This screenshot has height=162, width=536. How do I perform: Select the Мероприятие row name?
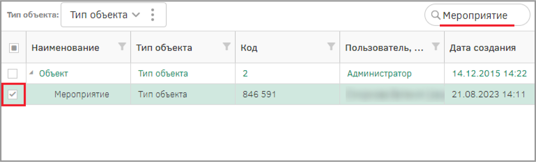82,94
